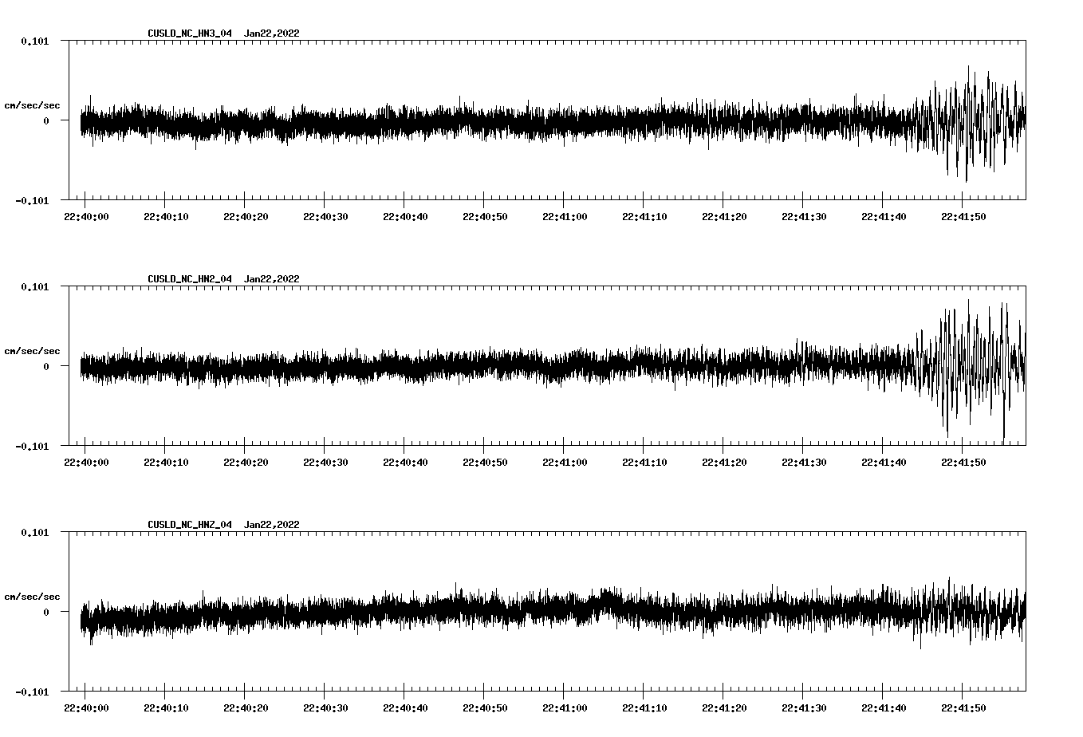Image resolution: width=1083 pixels, height=737 pixels.
Task: Click the 0.101 upper limit on HN3 axis
Action: coord(34,41)
